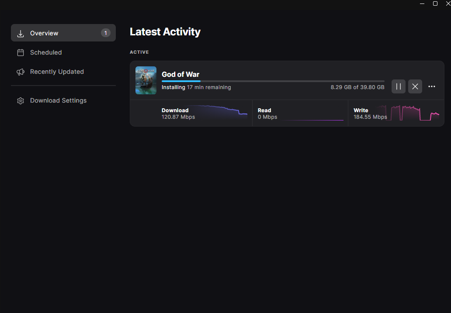
Task: Click the God of War title
Action: (180, 75)
